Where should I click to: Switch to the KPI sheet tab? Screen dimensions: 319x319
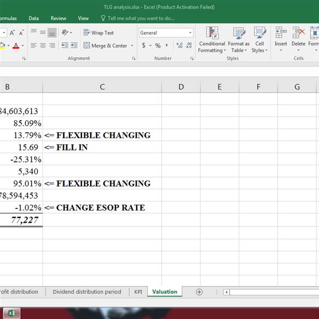click(x=138, y=292)
